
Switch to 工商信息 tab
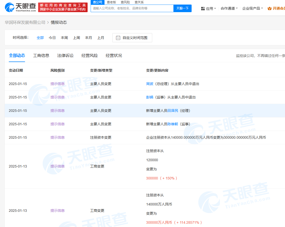pos(41,56)
